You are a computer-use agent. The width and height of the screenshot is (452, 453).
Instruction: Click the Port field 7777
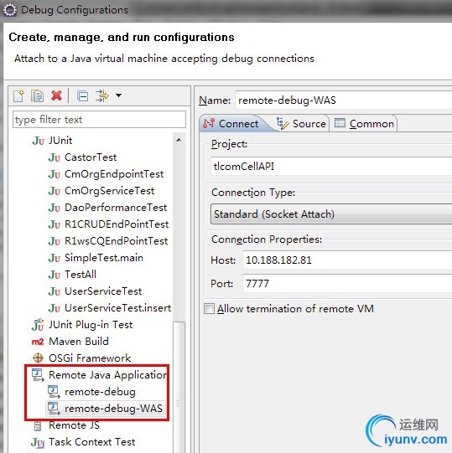coord(347,284)
